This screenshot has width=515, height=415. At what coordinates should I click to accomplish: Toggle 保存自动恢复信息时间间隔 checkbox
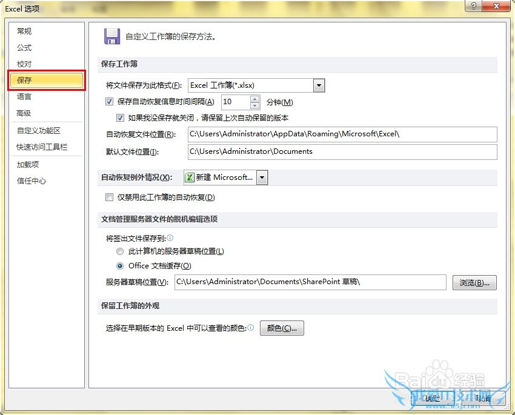[x=110, y=101]
